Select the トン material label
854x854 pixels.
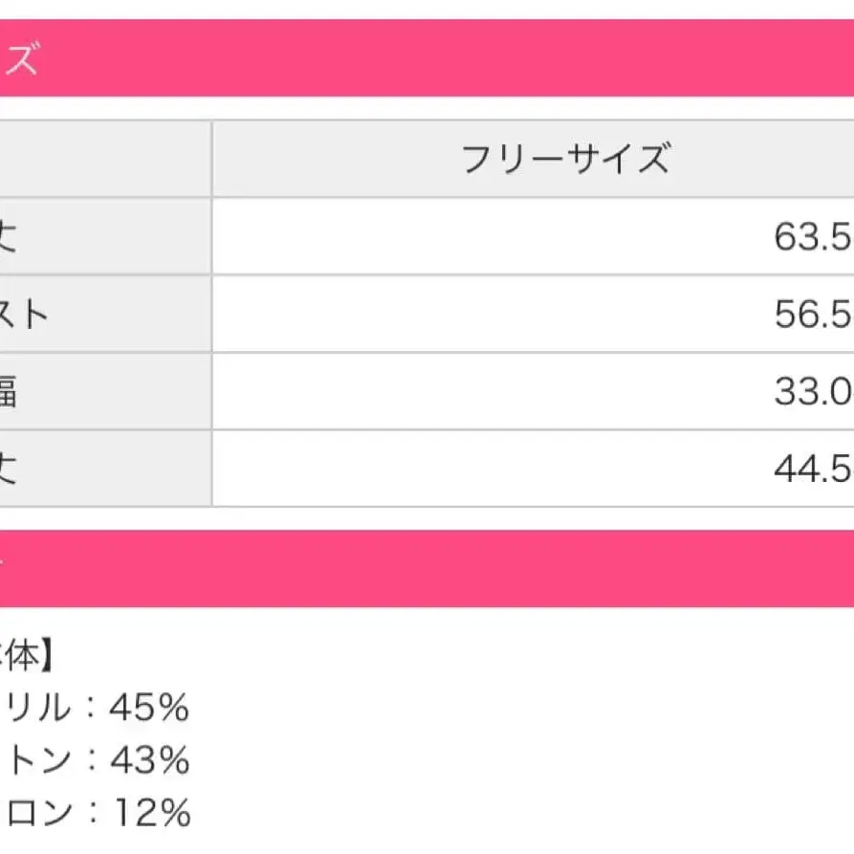[x=36, y=760]
